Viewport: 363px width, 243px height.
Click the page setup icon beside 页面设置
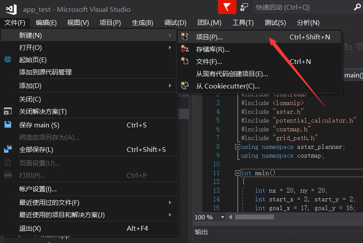click(x=8, y=163)
